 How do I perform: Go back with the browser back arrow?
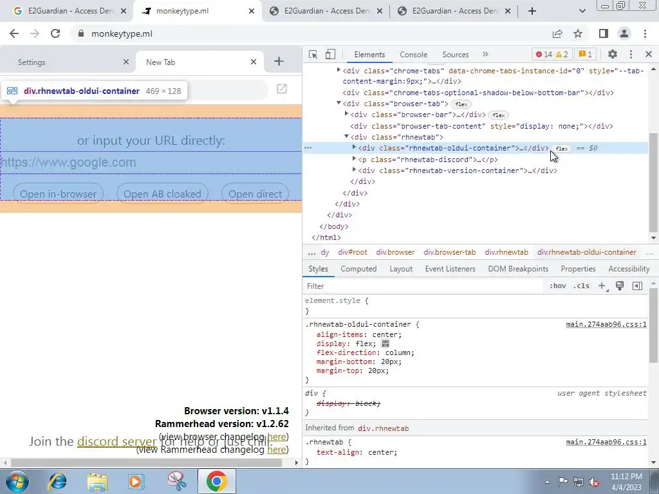coord(14,33)
